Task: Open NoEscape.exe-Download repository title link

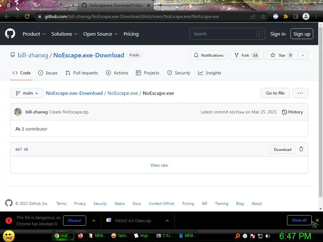Action: click(89, 55)
